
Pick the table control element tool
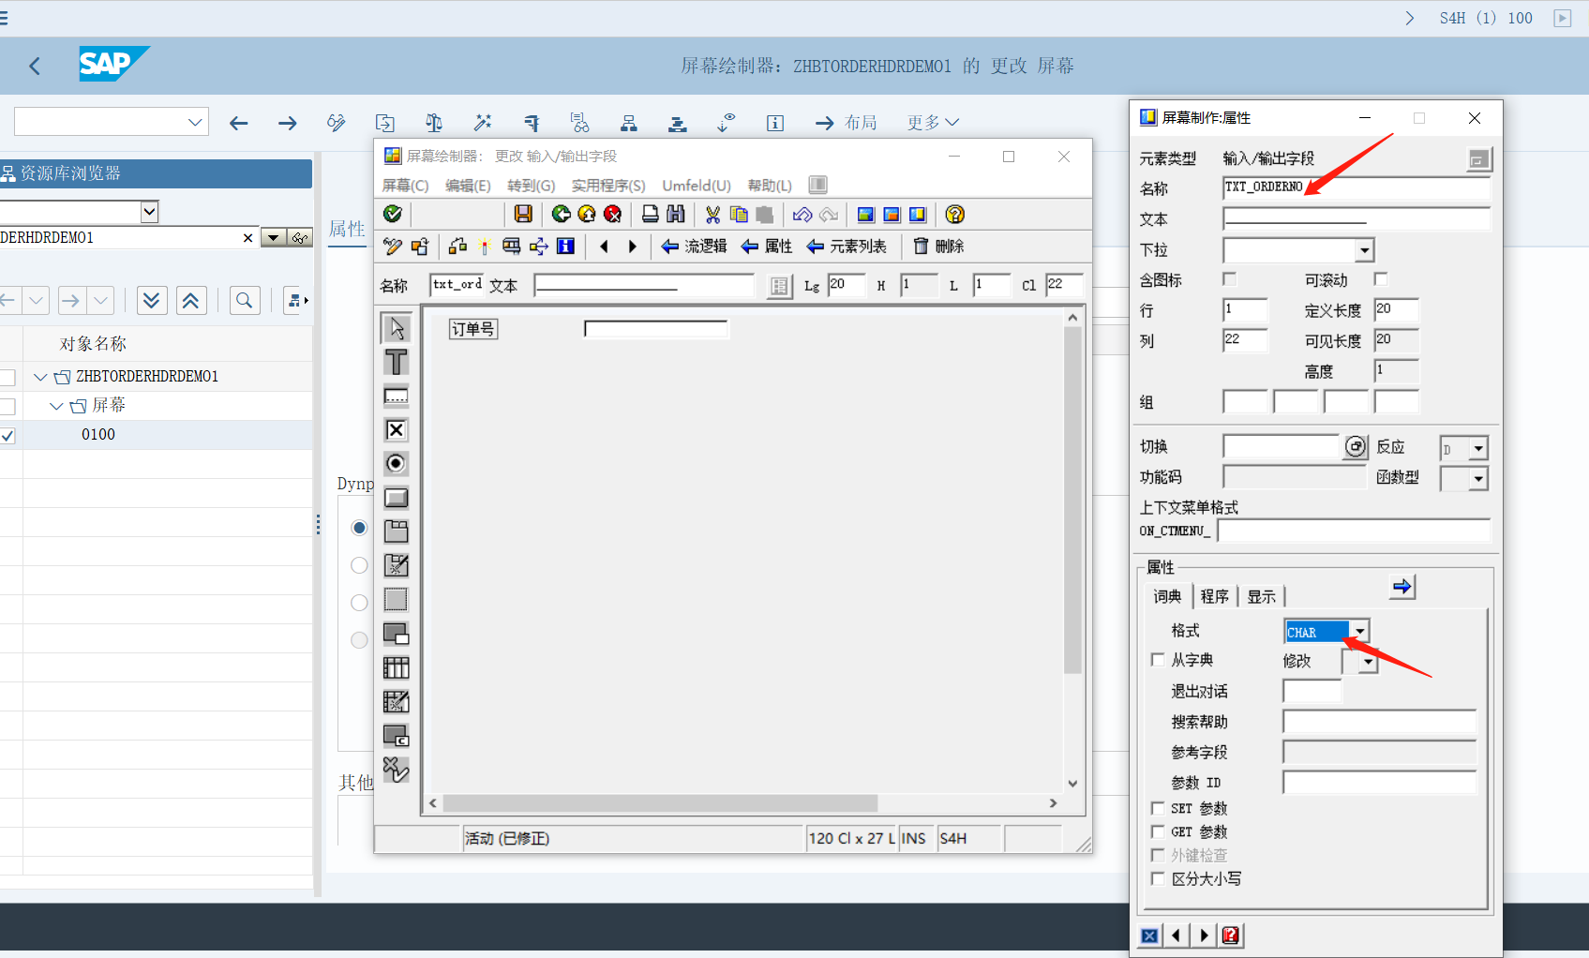coord(397,667)
